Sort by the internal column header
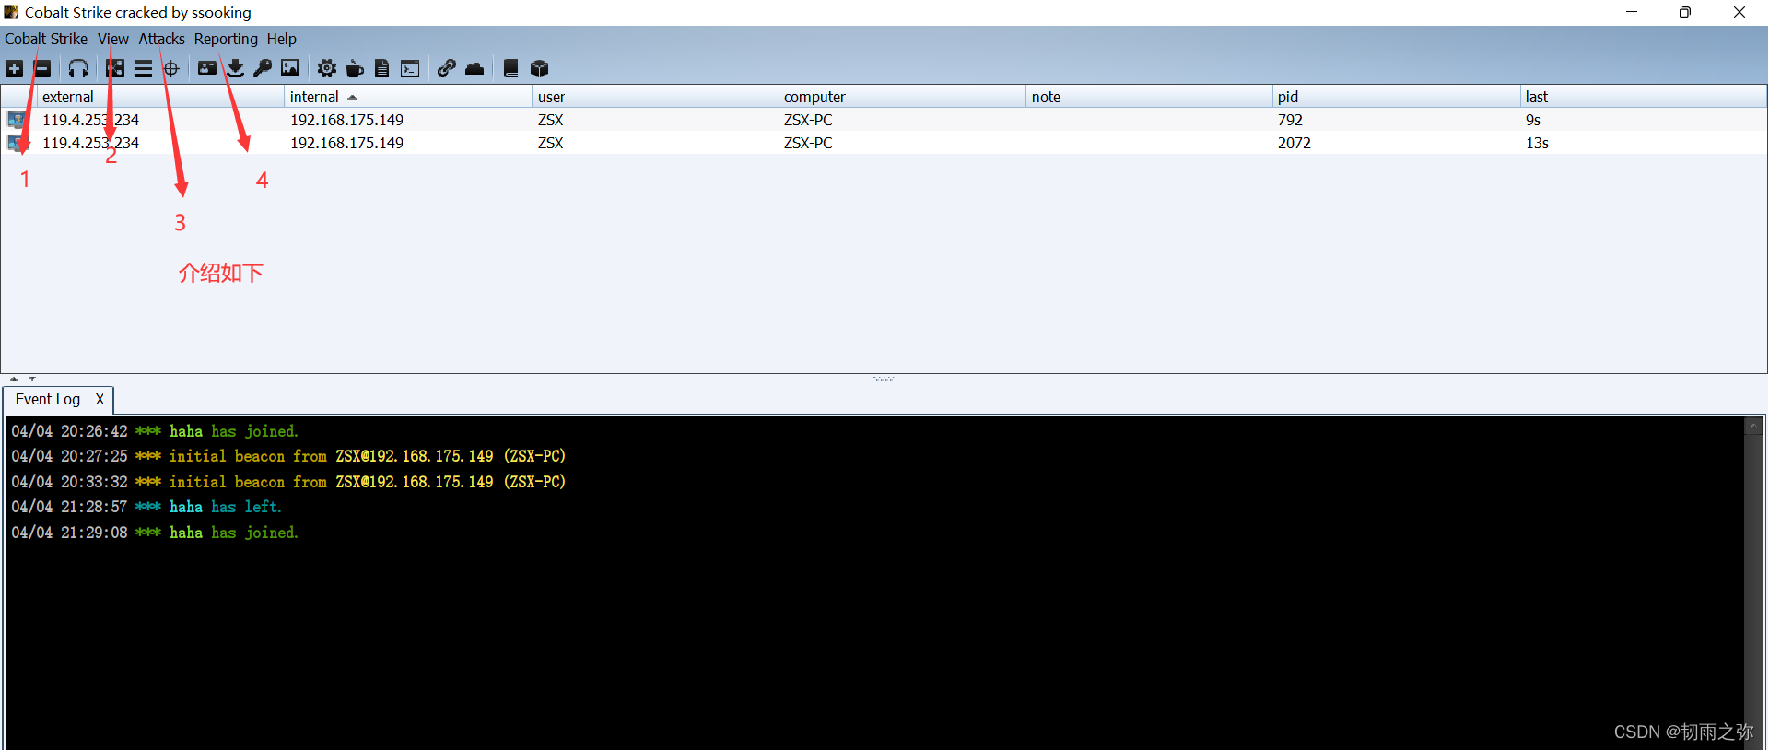Screen dimensions: 1769x750 (408, 97)
